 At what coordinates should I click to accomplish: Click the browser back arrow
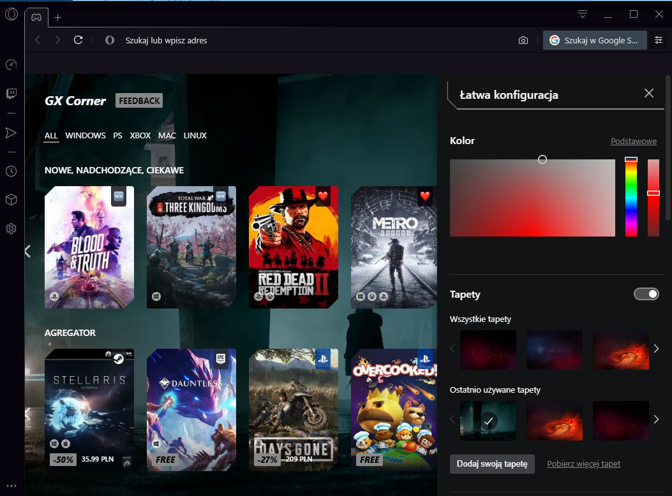(x=38, y=40)
